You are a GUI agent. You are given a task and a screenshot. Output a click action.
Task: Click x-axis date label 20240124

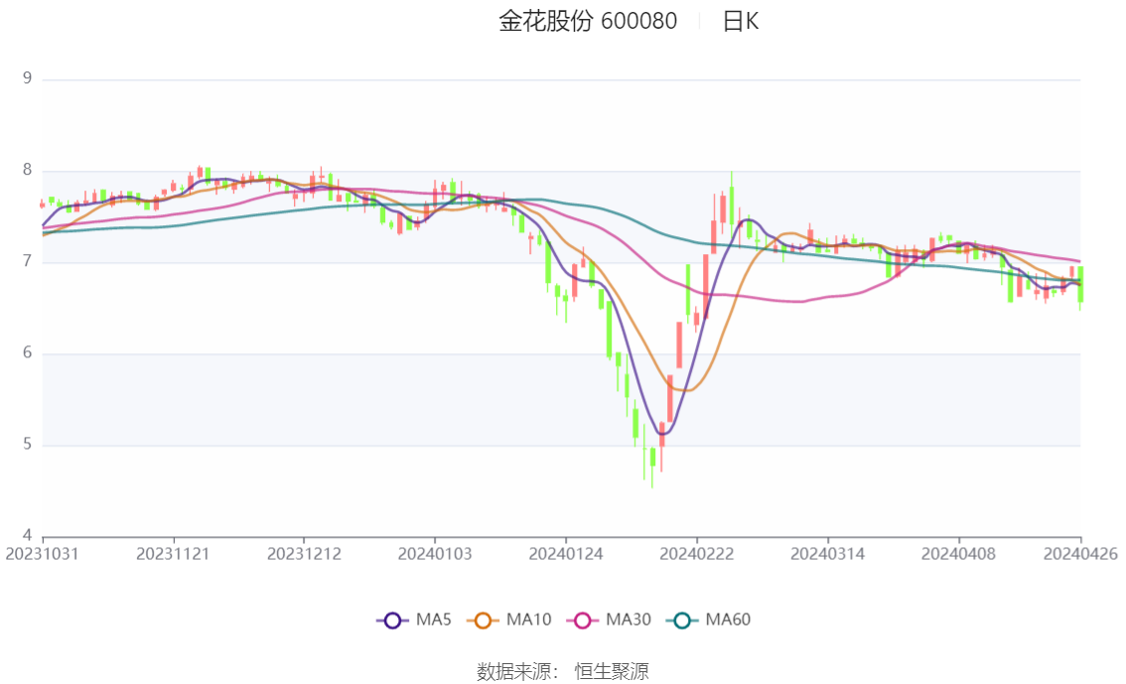[x=565, y=554]
